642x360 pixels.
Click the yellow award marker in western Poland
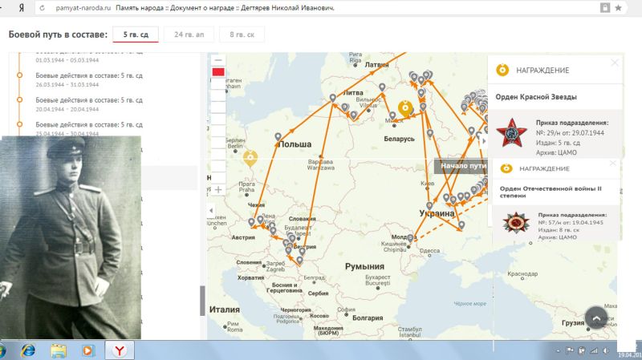click(250, 156)
